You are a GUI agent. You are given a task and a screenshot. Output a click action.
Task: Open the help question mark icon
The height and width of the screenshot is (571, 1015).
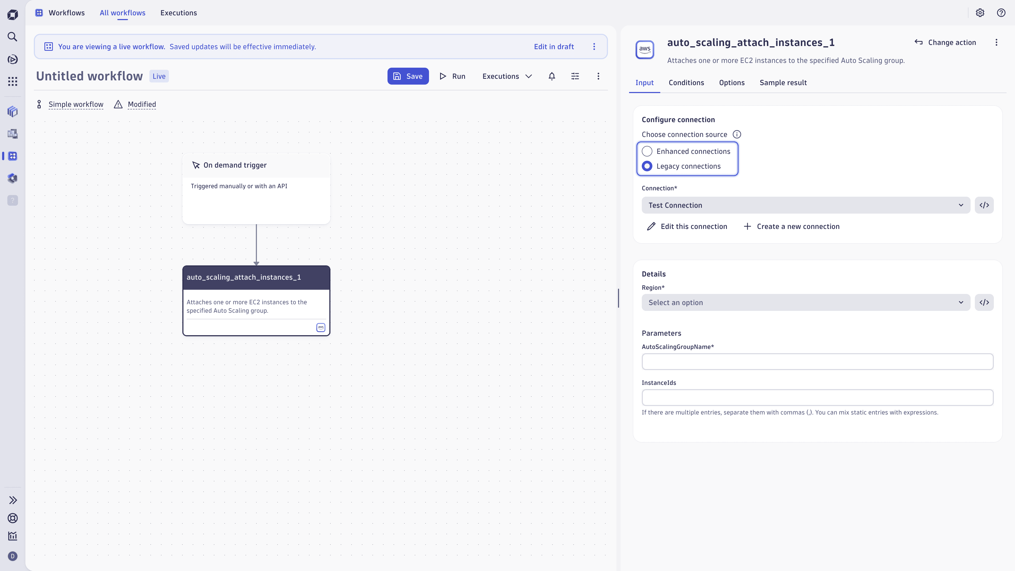point(1001,13)
